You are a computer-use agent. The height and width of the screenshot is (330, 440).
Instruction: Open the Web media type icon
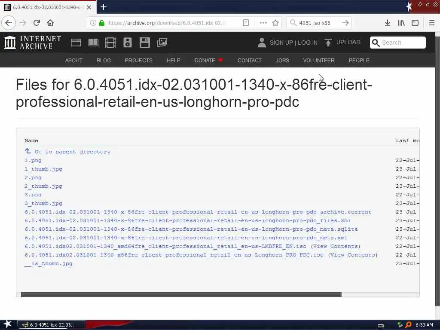coord(76,43)
